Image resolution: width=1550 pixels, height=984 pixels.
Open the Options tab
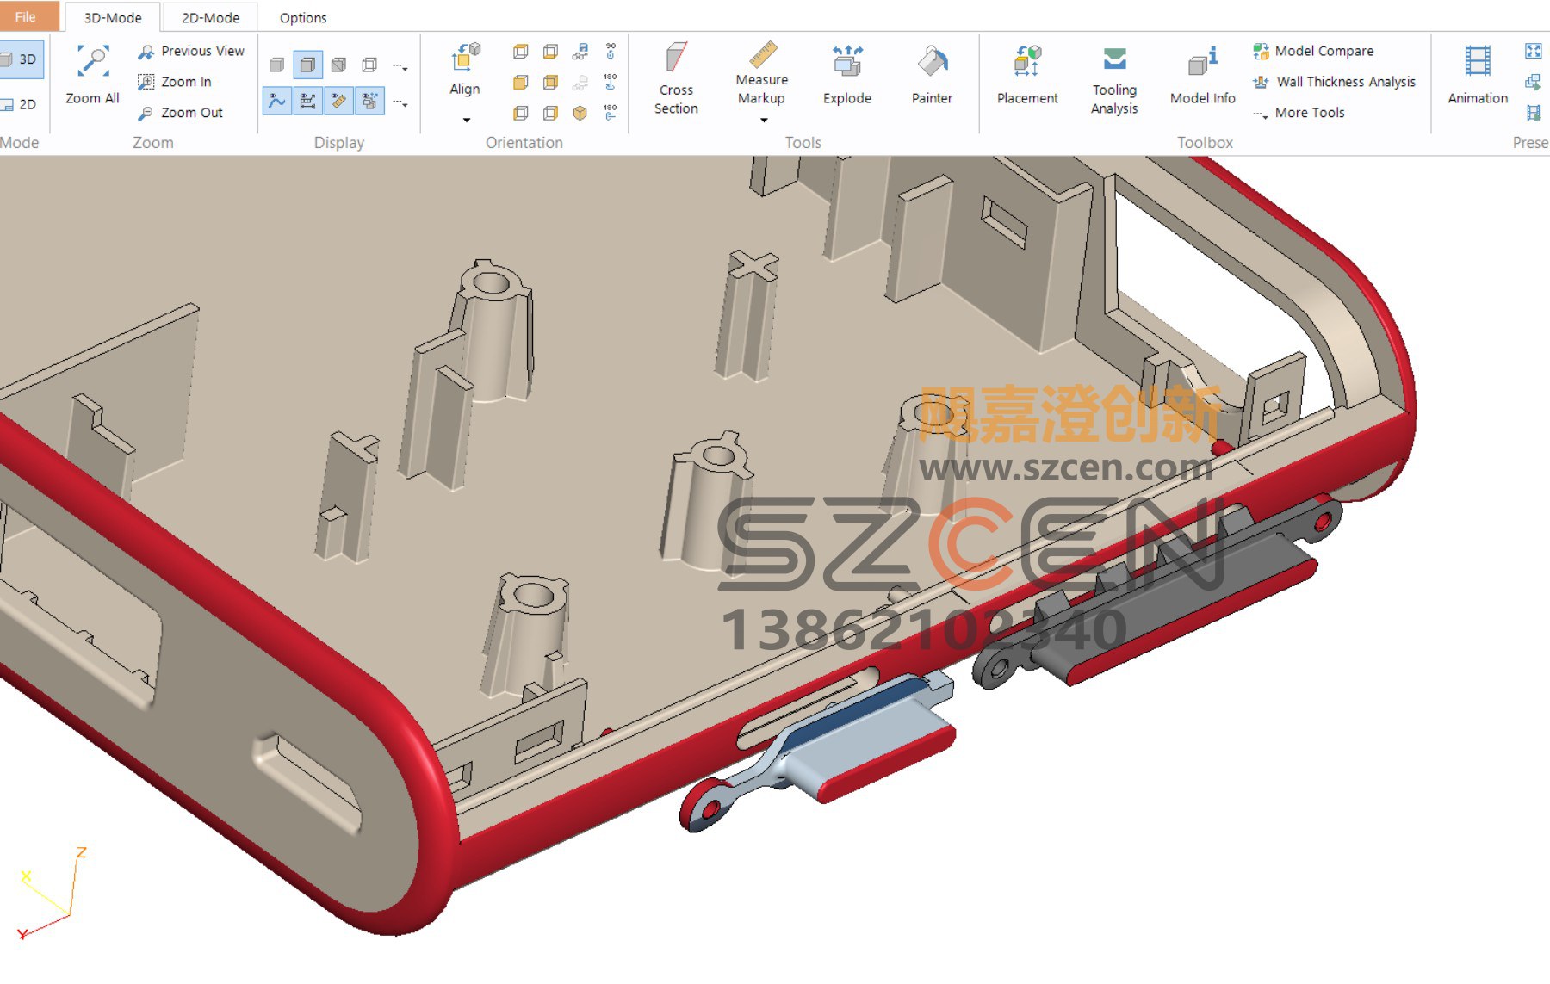[303, 17]
